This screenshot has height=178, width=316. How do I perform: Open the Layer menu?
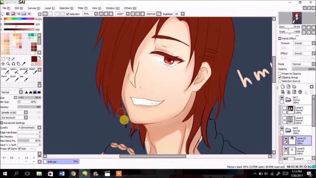[49, 8]
